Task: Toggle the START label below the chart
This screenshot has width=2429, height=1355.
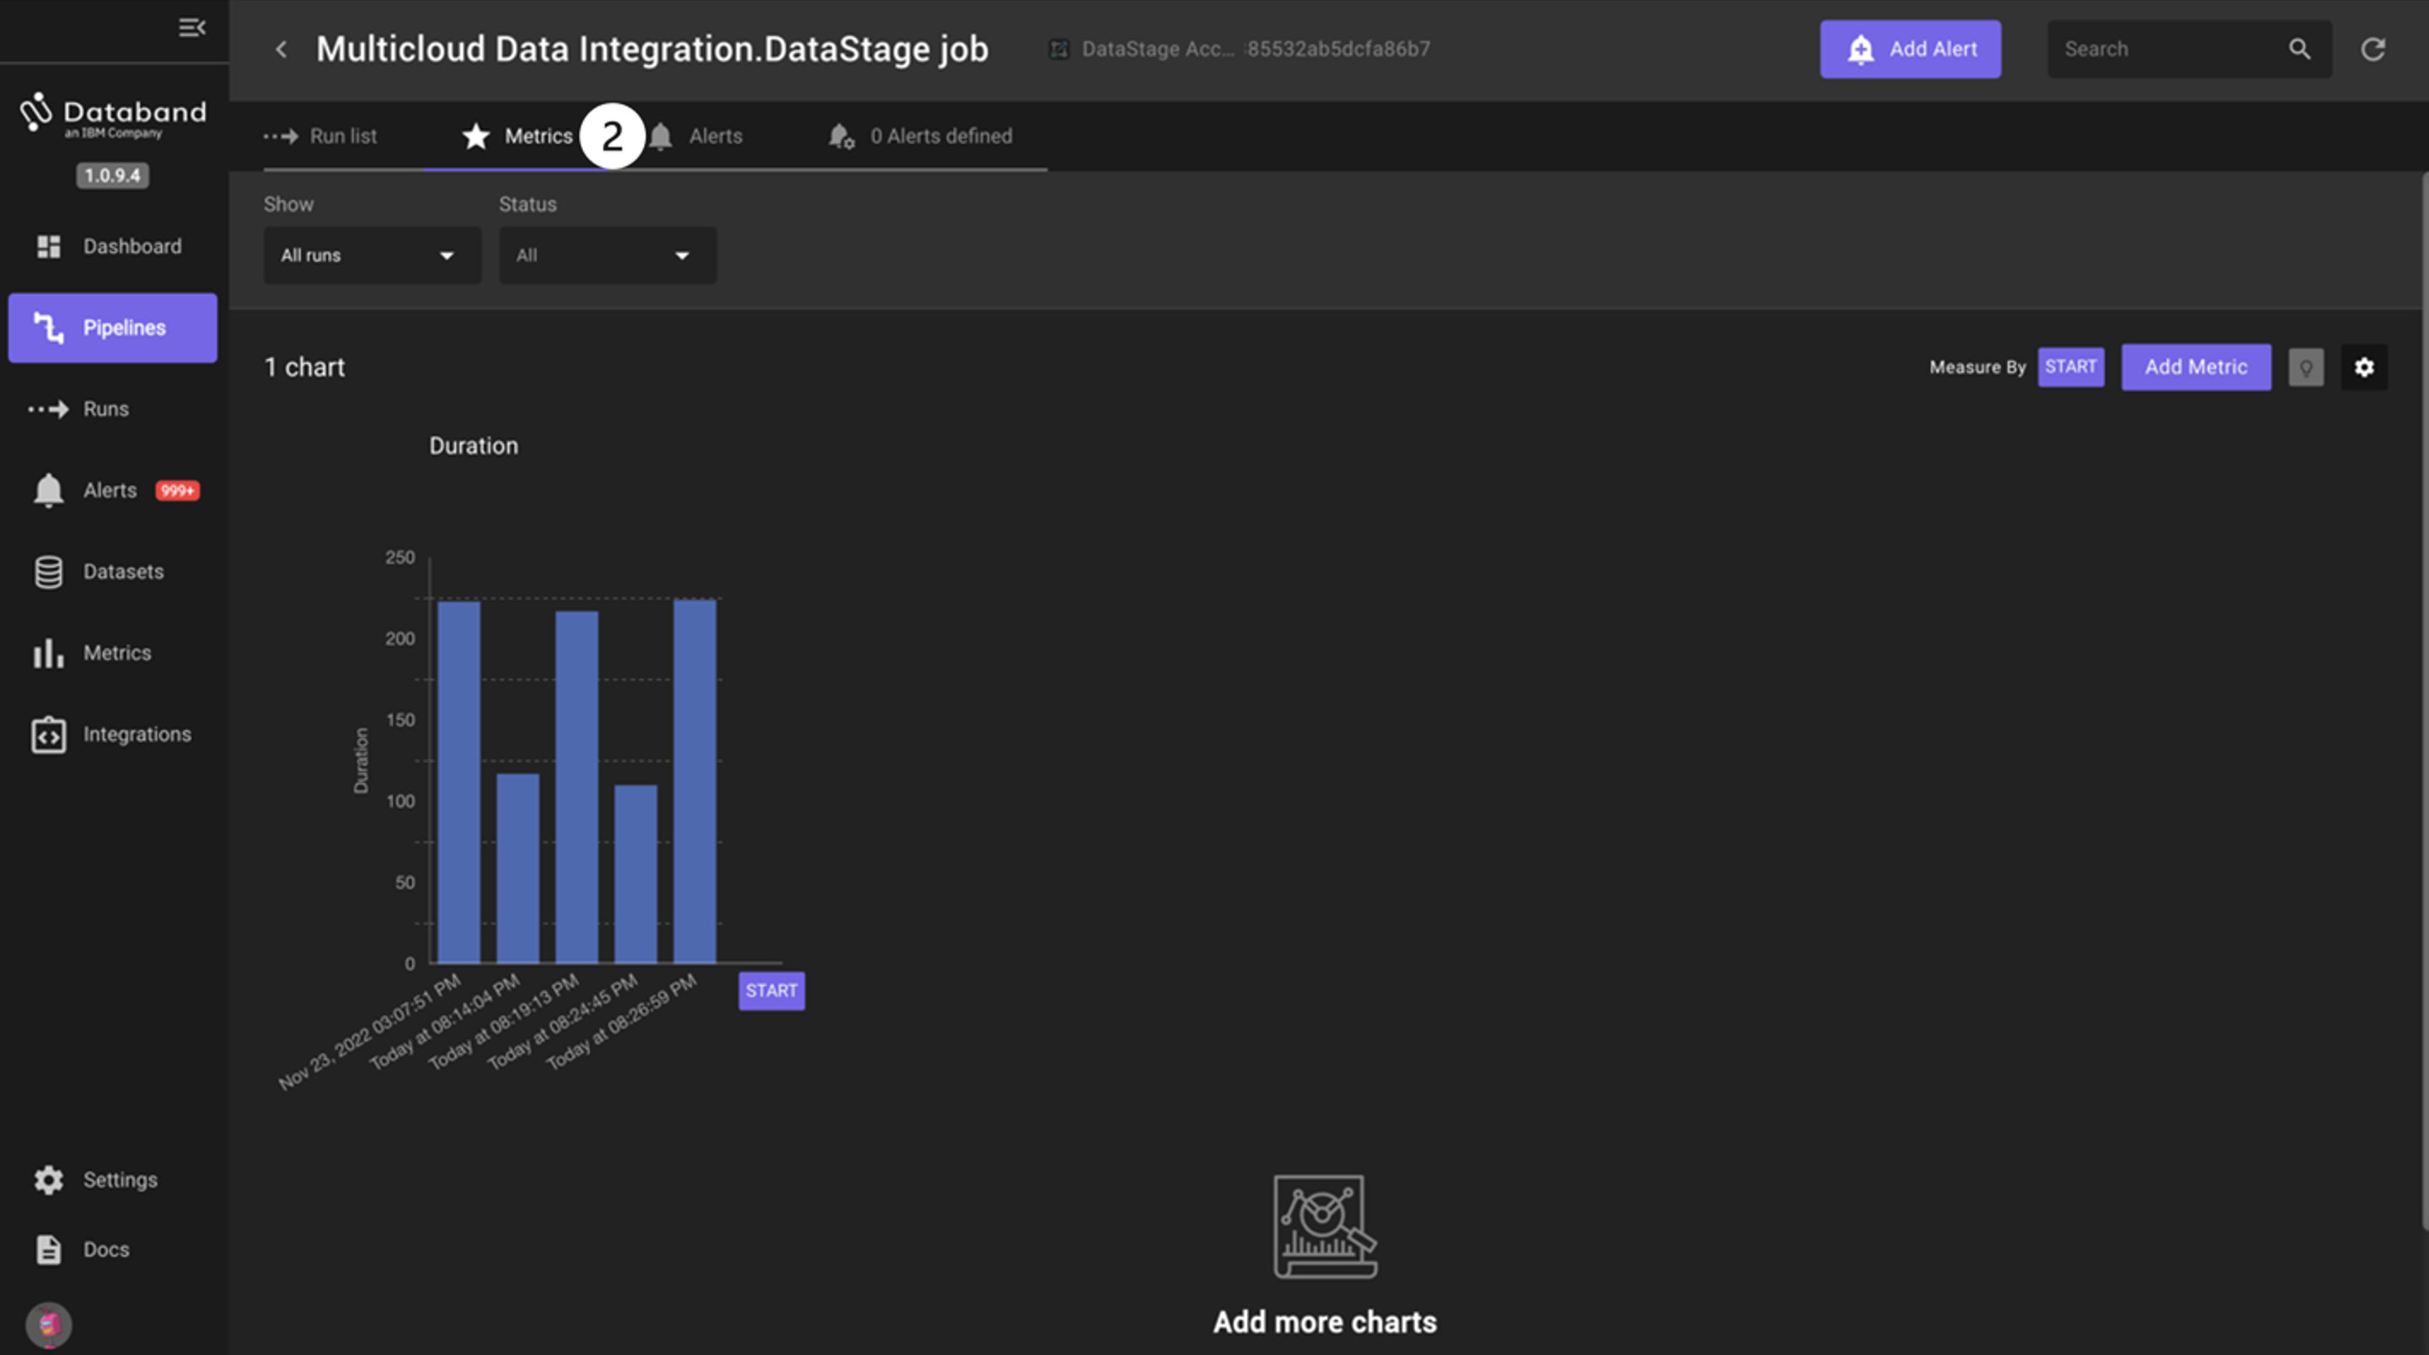Action: pos(770,990)
